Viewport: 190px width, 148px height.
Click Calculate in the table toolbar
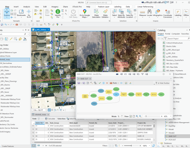(50, 119)
